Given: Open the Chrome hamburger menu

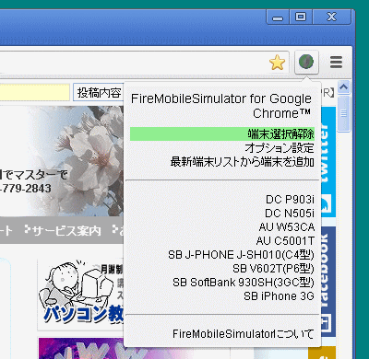Looking at the screenshot, I should tap(336, 63).
